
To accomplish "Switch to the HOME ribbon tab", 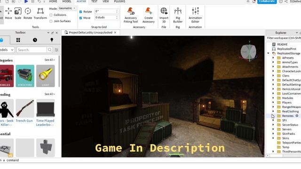I will [53, 1].
